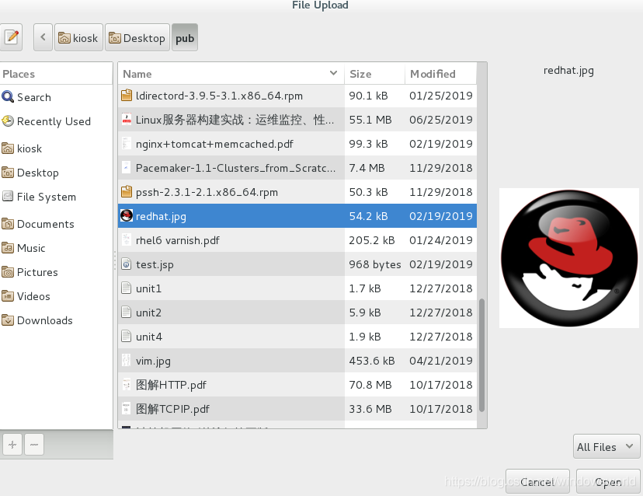
Task: Select file name pssh-2.3.1-2.1.x86_64.rpm
Action: coord(207,192)
